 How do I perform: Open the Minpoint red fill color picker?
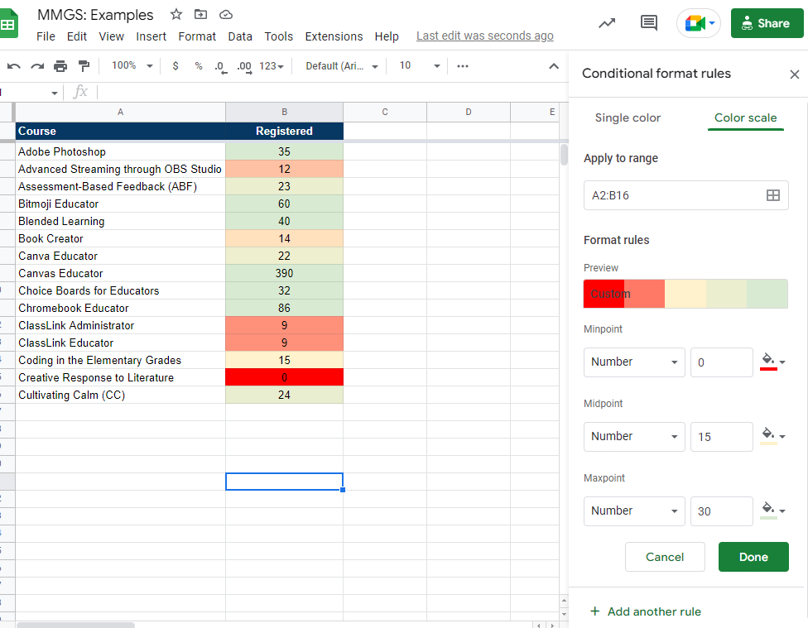(x=772, y=362)
